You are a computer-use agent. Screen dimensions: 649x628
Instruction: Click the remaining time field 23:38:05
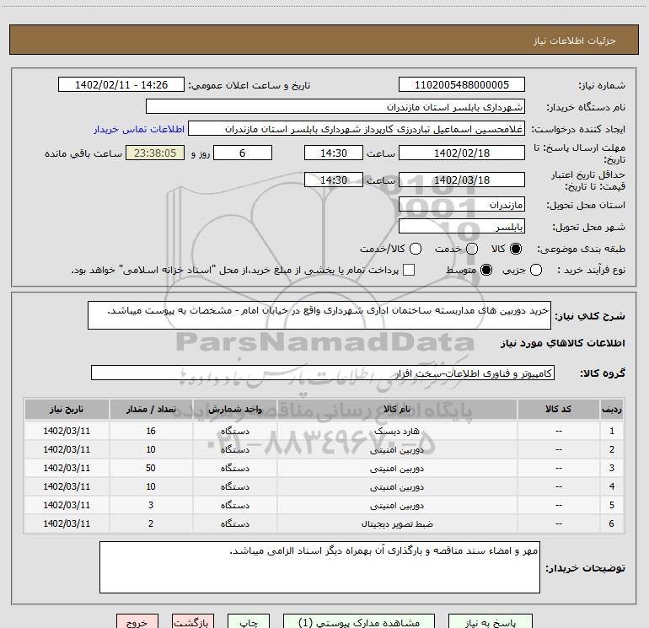click(x=155, y=153)
